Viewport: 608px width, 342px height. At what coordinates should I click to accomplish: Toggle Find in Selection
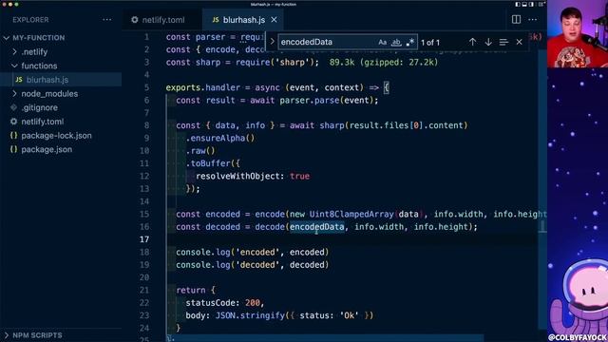tap(503, 42)
